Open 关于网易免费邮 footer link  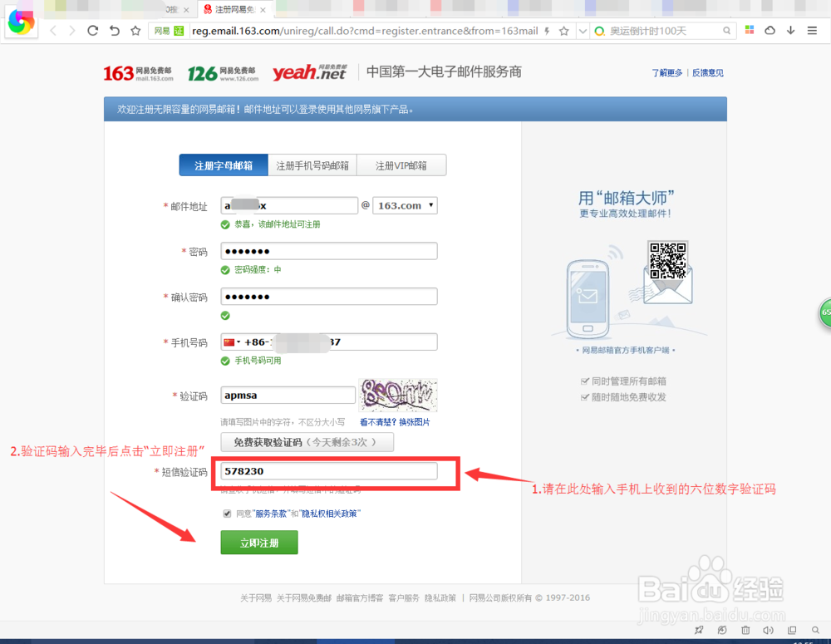point(304,598)
